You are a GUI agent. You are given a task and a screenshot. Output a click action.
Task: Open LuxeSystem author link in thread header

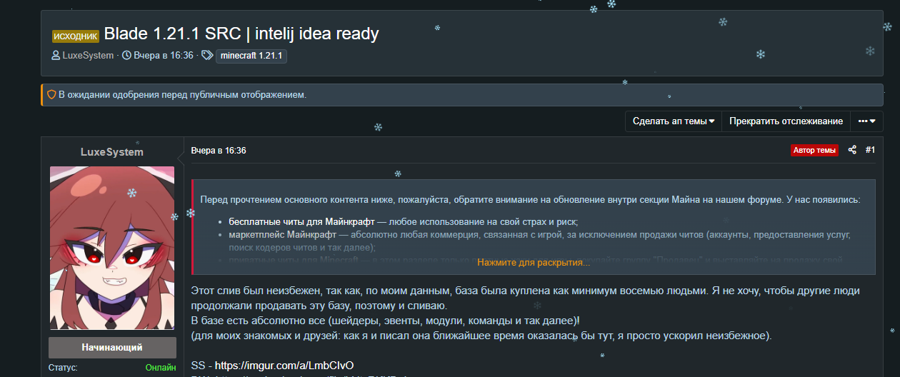click(88, 56)
